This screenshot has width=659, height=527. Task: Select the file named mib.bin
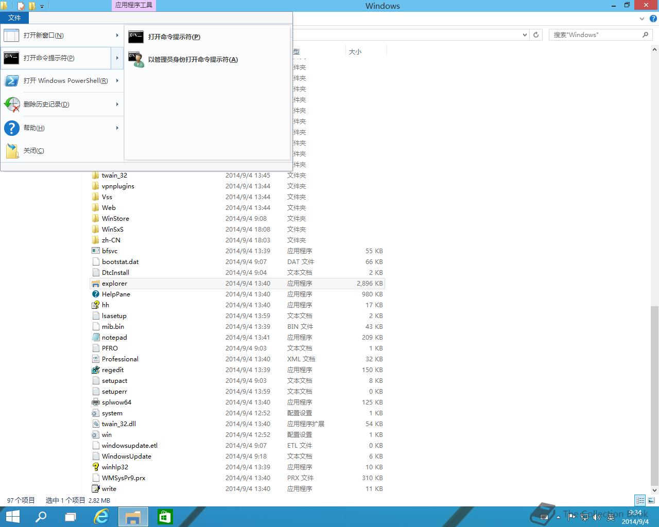[113, 327]
